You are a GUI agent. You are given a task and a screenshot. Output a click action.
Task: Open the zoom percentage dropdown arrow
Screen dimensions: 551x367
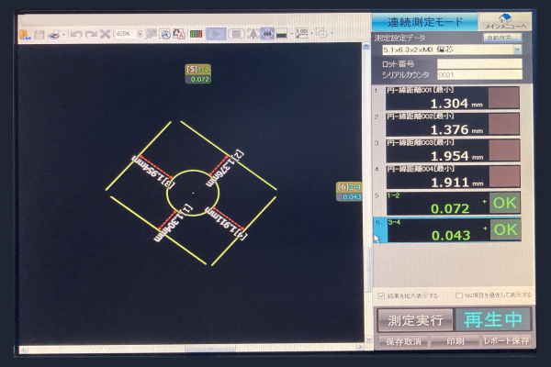point(140,34)
